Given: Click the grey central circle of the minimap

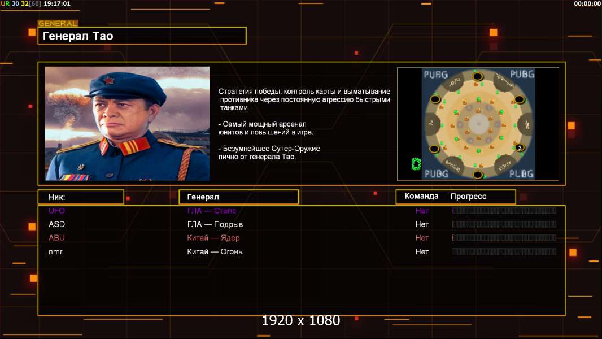Looking at the screenshot, I should (x=478, y=123).
